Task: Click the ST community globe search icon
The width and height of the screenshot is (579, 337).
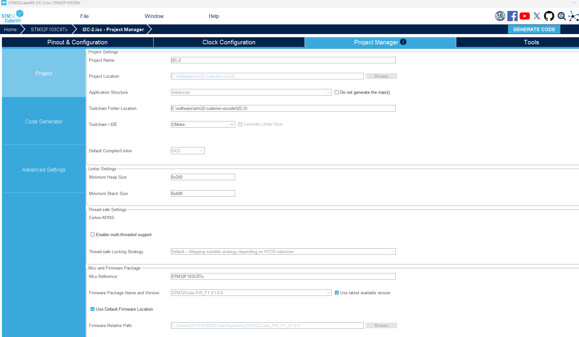Action: (562, 16)
